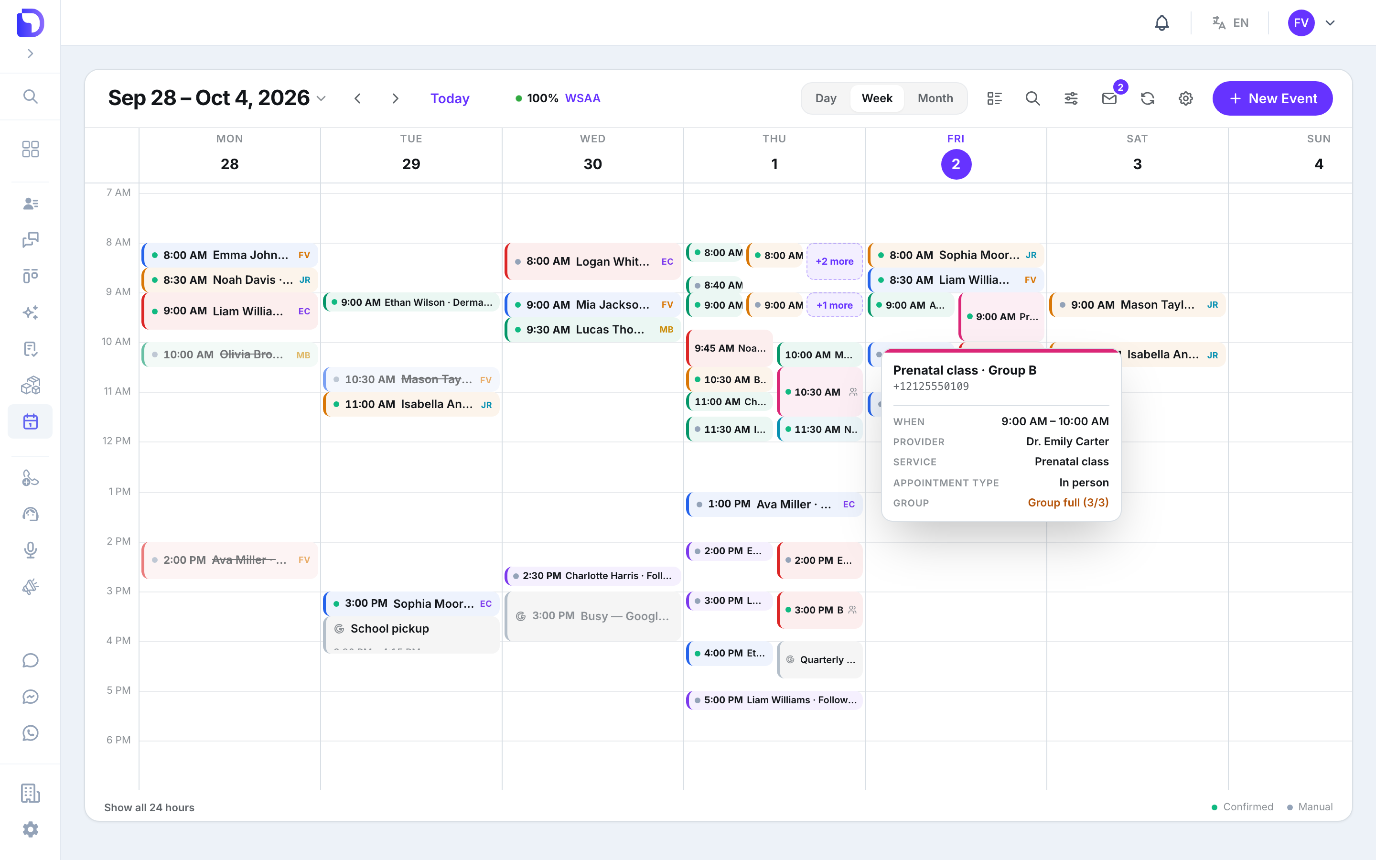1376x860 pixels.
Task: Open the filter sliders icon
Action: 1071,98
